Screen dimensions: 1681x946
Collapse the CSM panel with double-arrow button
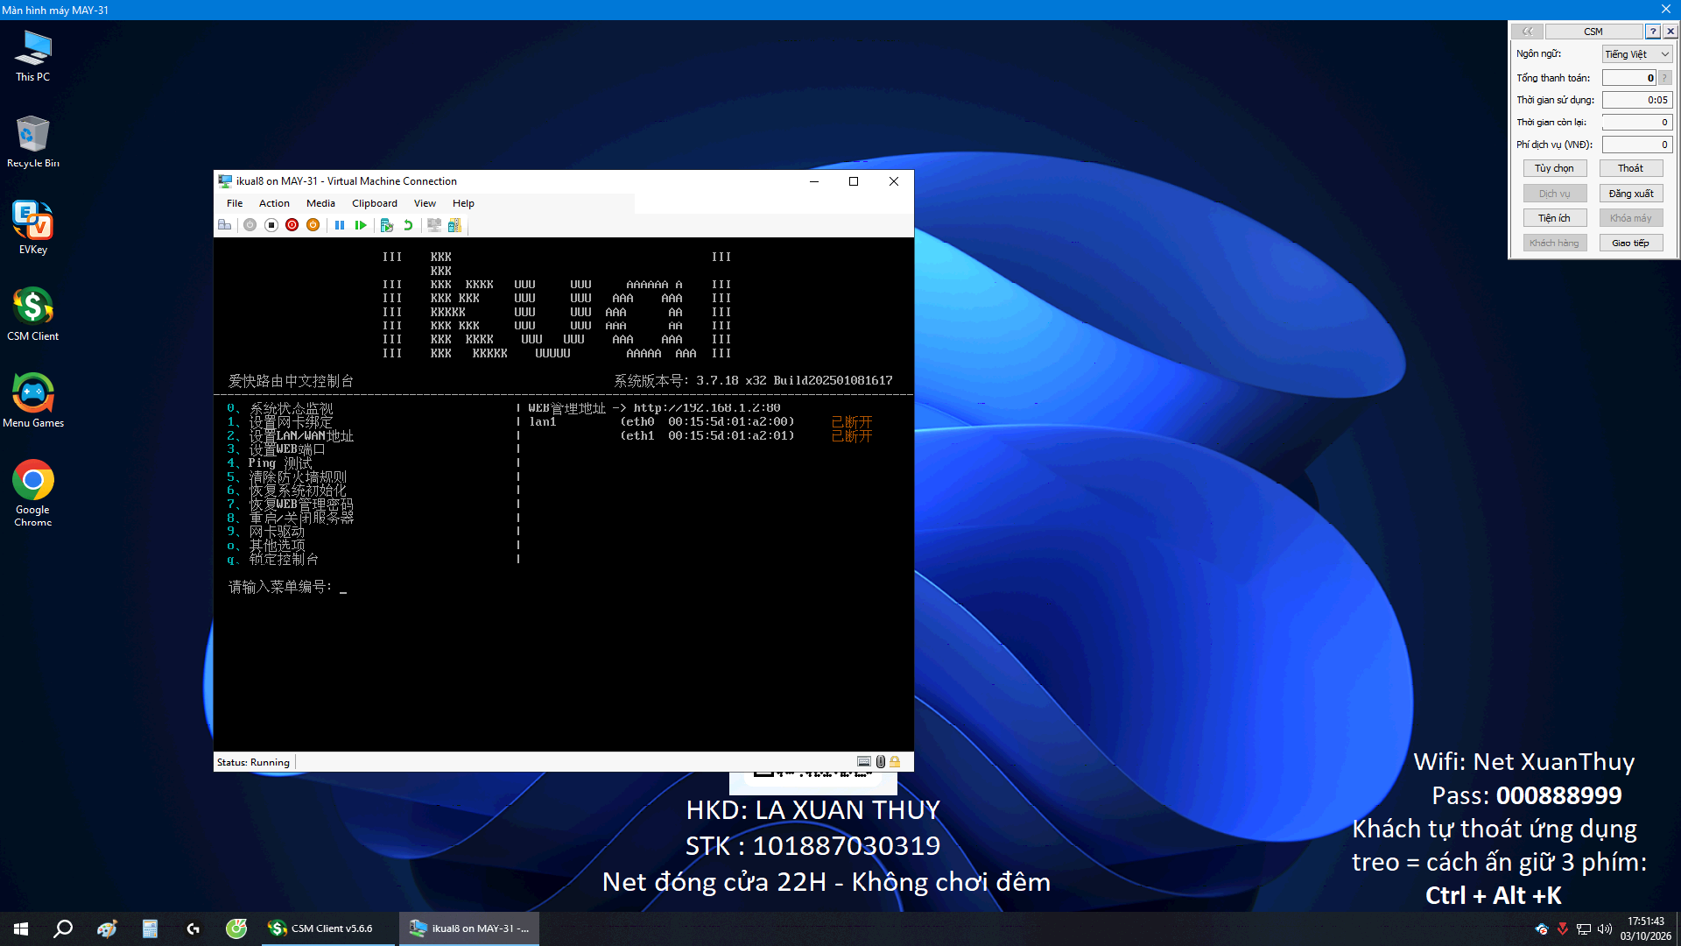[1528, 31]
